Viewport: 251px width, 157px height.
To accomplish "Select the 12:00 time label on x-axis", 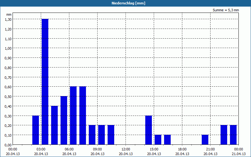I will (126, 149).
